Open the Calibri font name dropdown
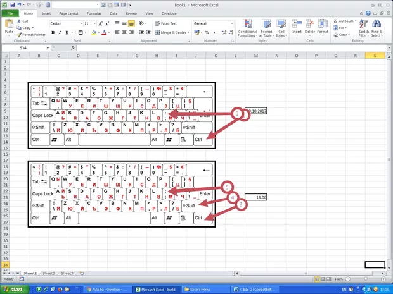This screenshot has height=294, width=393. [x=80, y=23]
